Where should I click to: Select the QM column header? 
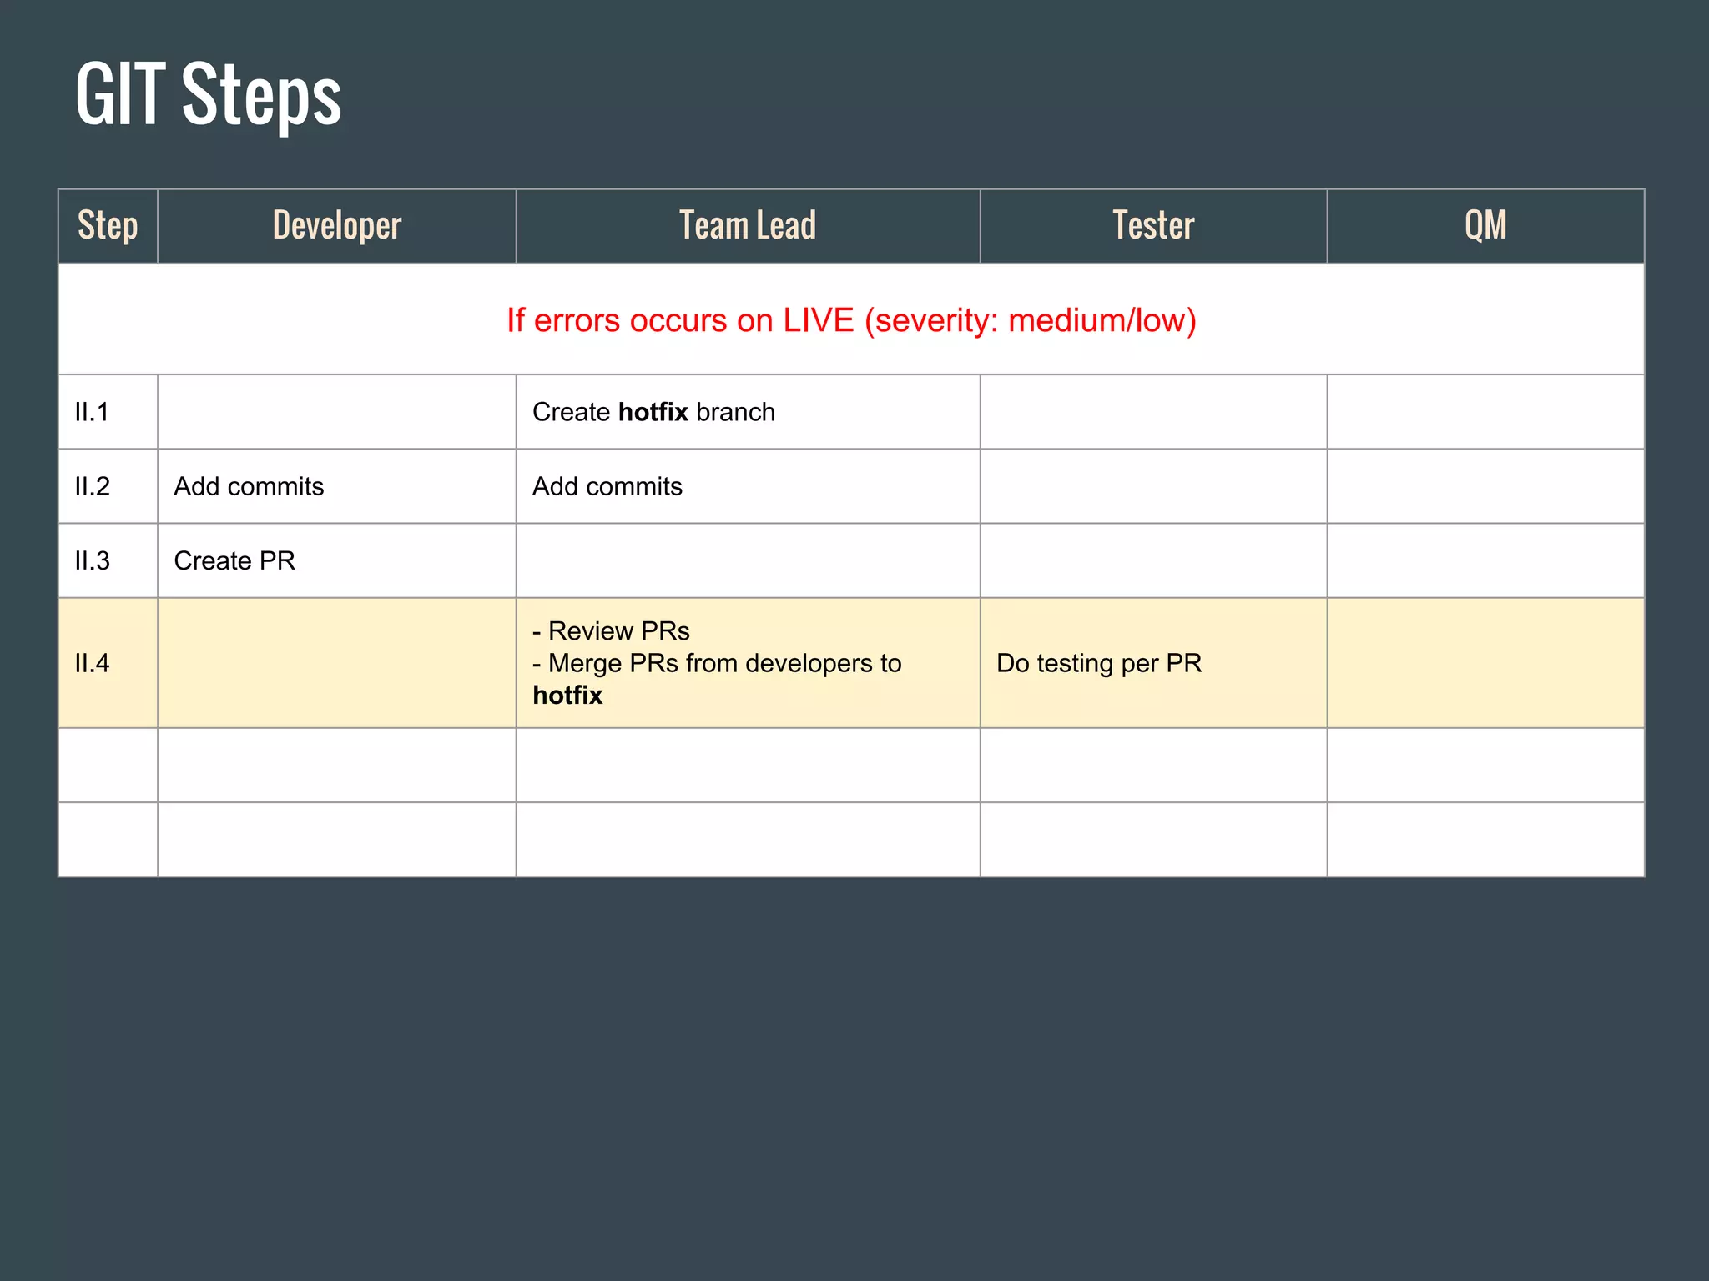coord(1485,226)
